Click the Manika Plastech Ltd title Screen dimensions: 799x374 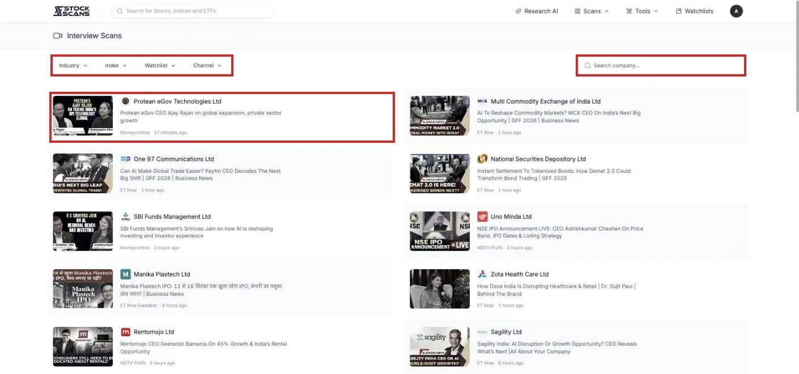coord(162,275)
